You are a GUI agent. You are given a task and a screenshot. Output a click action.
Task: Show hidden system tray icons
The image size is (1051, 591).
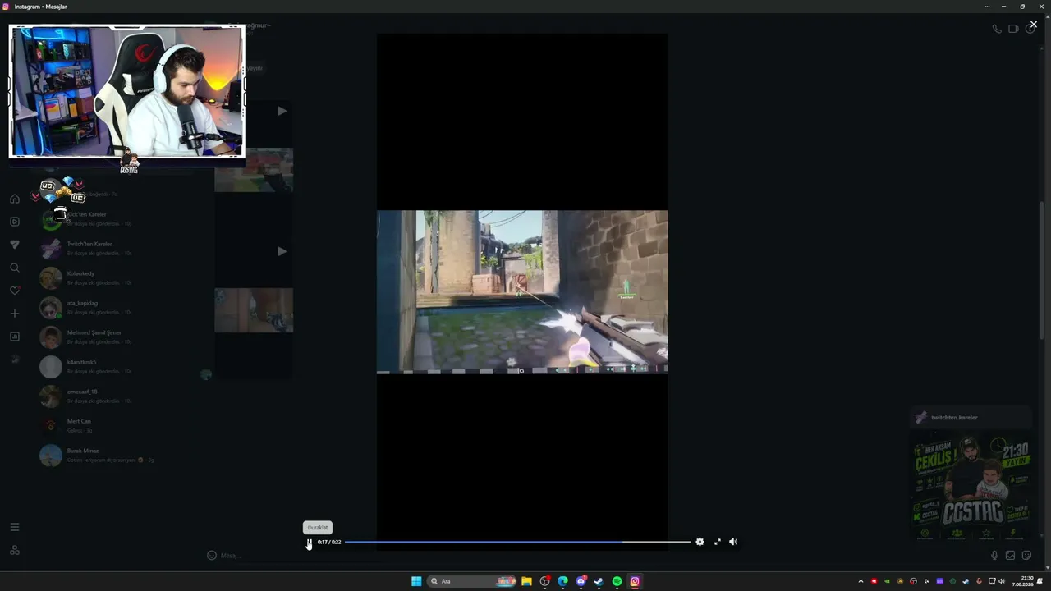click(x=861, y=581)
